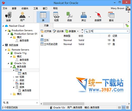Image resolution: width=132 pixels, height=111 pixels.
Task: Focus the 工作 table filter field
Action: pyautogui.click(x=107, y=31)
